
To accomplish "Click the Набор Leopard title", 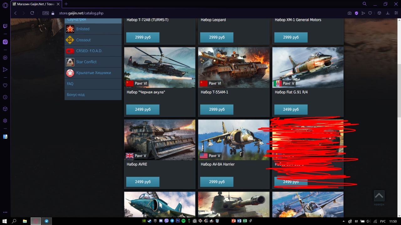I will 213,20.
